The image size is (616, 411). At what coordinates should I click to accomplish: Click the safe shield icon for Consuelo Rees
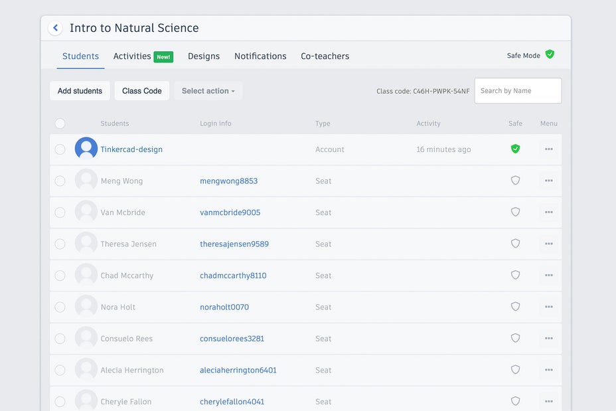[x=515, y=338]
